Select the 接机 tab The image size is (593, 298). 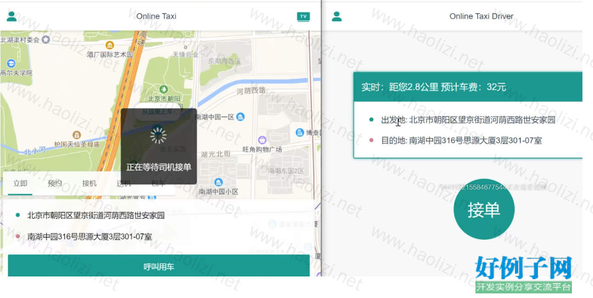point(89,183)
